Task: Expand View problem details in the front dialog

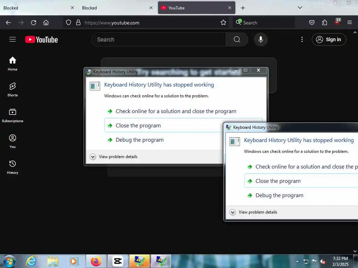Action: pyautogui.click(x=253, y=212)
